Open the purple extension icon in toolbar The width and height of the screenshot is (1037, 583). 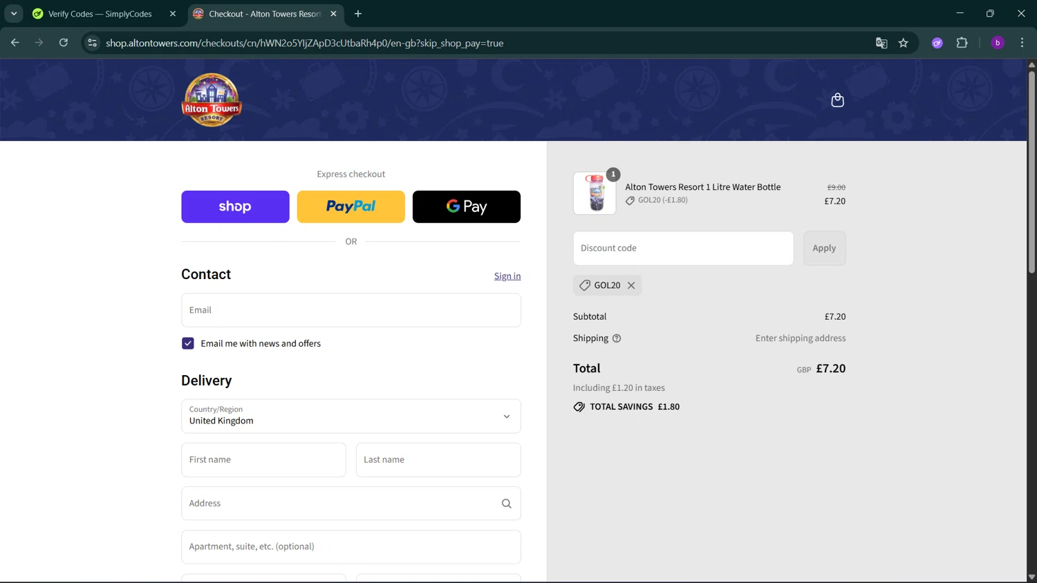937,43
